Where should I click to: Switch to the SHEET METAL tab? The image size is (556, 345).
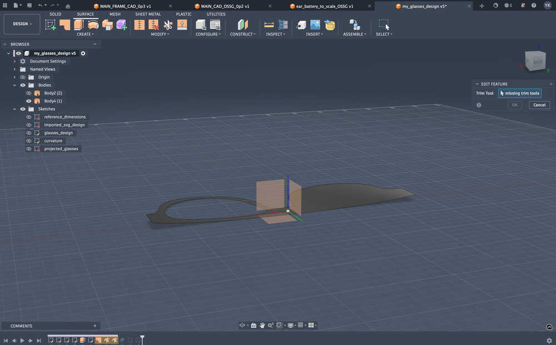[x=148, y=14]
